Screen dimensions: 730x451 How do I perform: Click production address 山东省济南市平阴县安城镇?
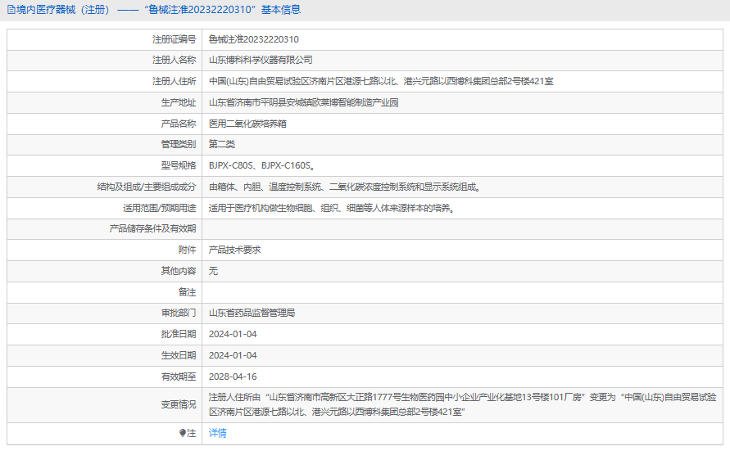click(303, 103)
